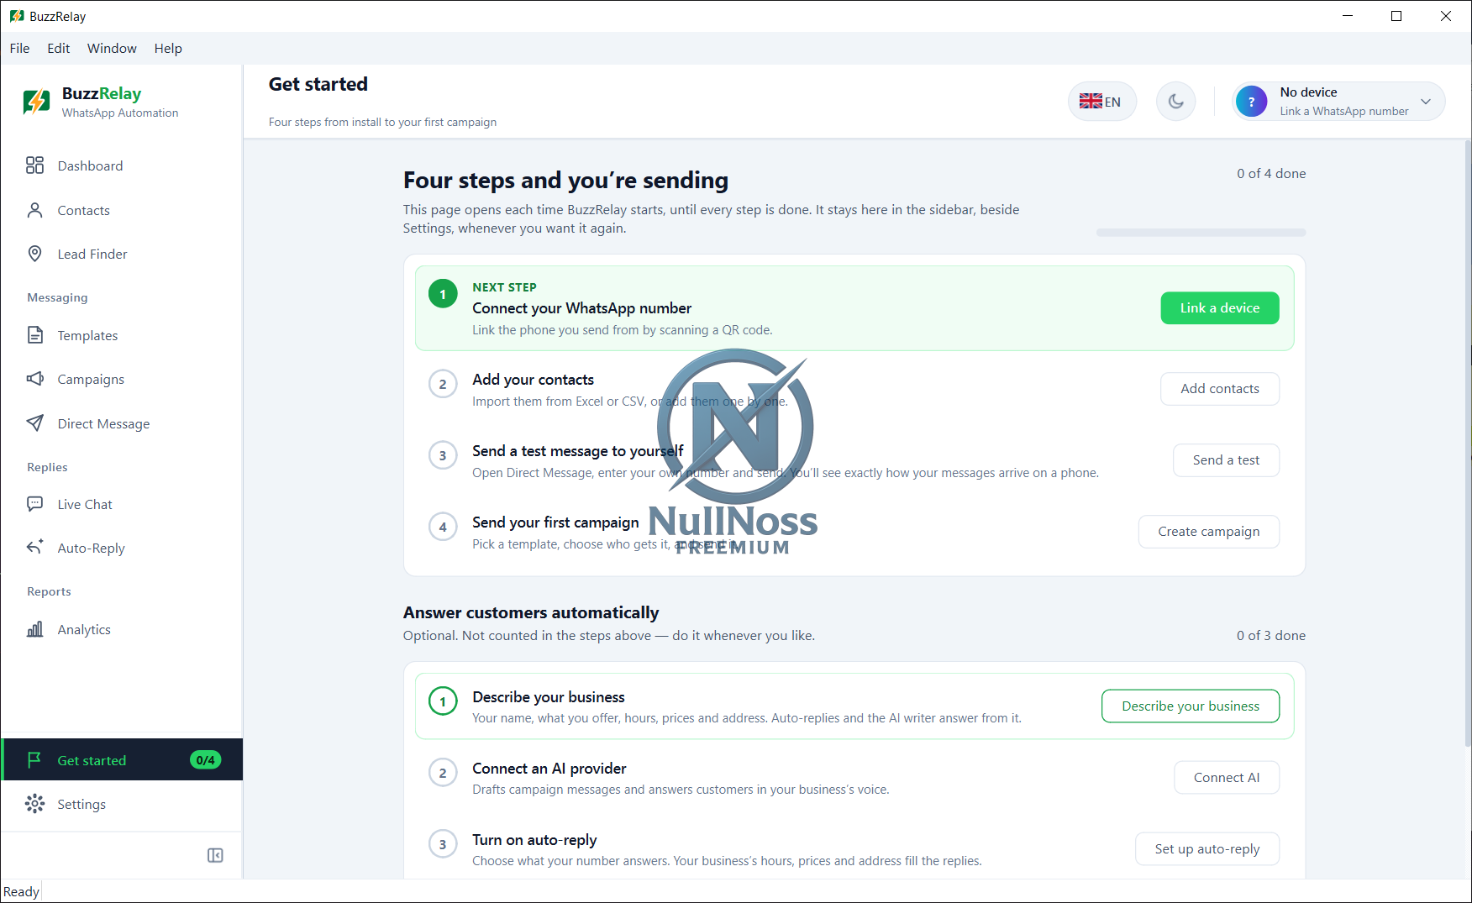Click the Send a test button
This screenshot has width=1472, height=903.
click(x=1226, y=460)
